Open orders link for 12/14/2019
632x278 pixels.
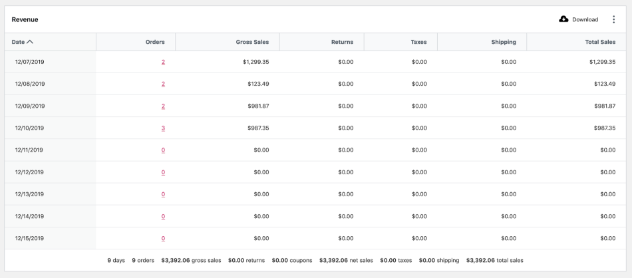tap(163, 216)
